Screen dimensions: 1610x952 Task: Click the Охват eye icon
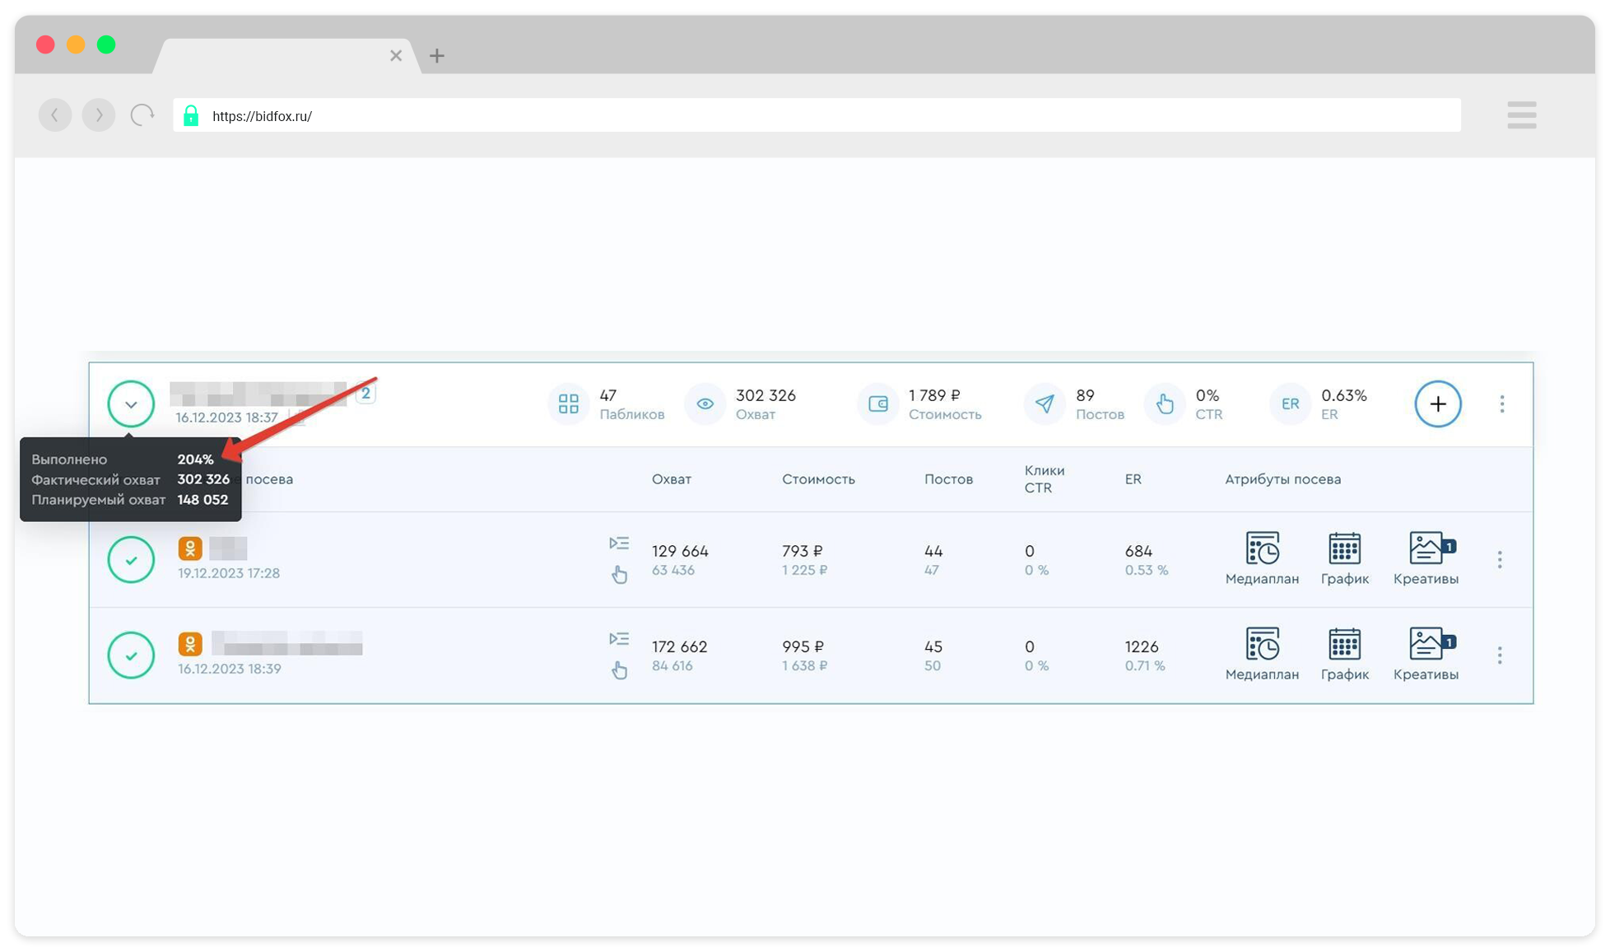[705, 404]
